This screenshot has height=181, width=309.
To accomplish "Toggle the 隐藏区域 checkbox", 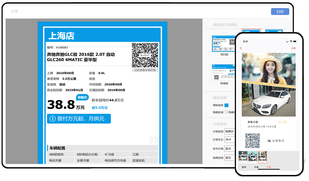I will [226, 112].
